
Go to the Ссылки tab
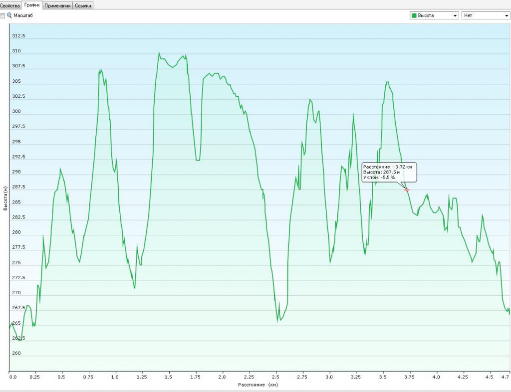pos(83,5)
